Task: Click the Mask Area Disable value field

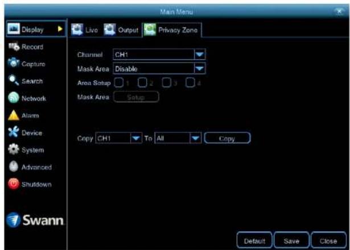Action: pos(159,69)
